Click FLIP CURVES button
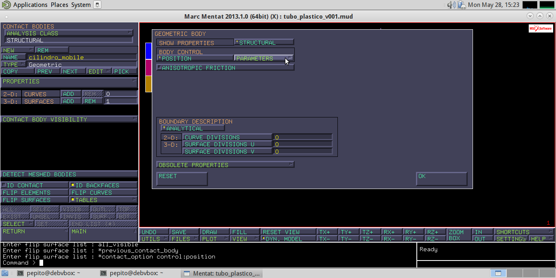Image resolution: width=556 pixels, height=278 pixels. pyautogui.click(x=103, y=193)
